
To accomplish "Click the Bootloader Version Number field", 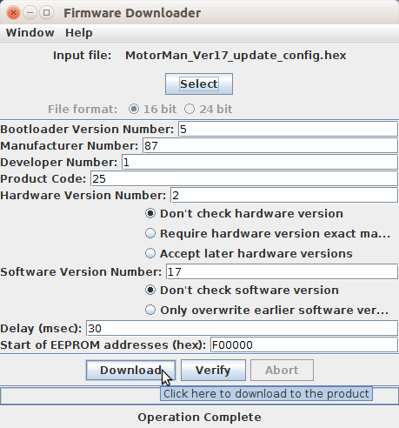I will [x=288, y=129].
